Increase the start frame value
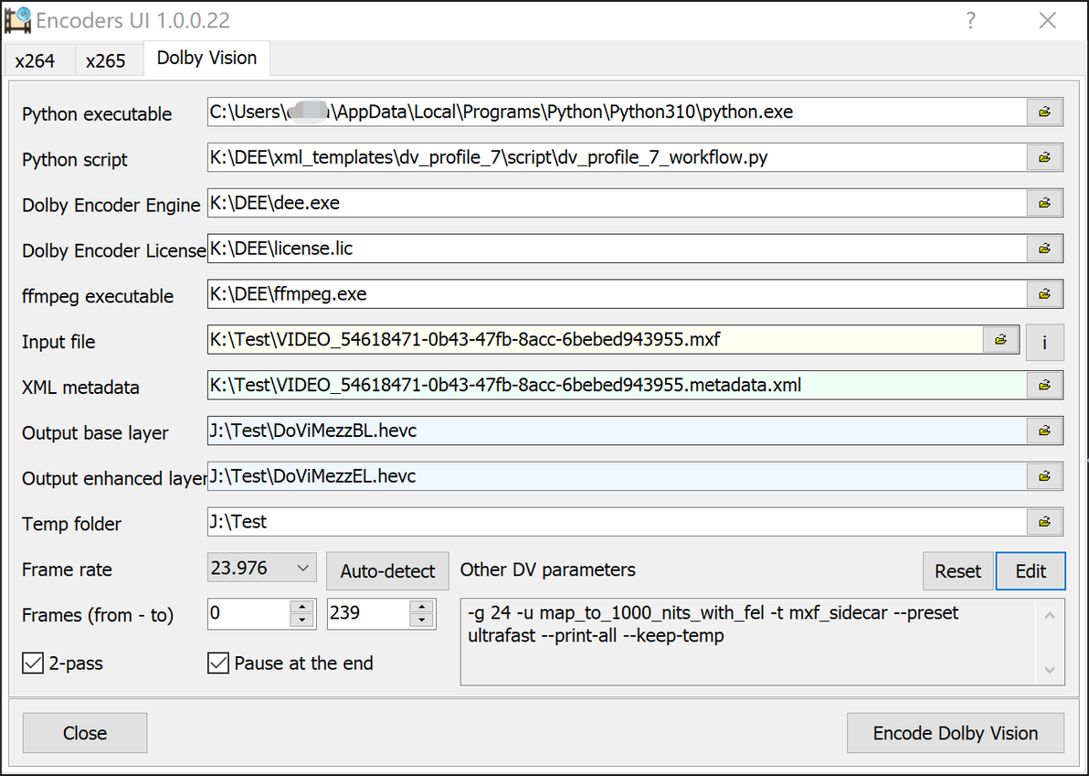 click(x=301, y=608)
